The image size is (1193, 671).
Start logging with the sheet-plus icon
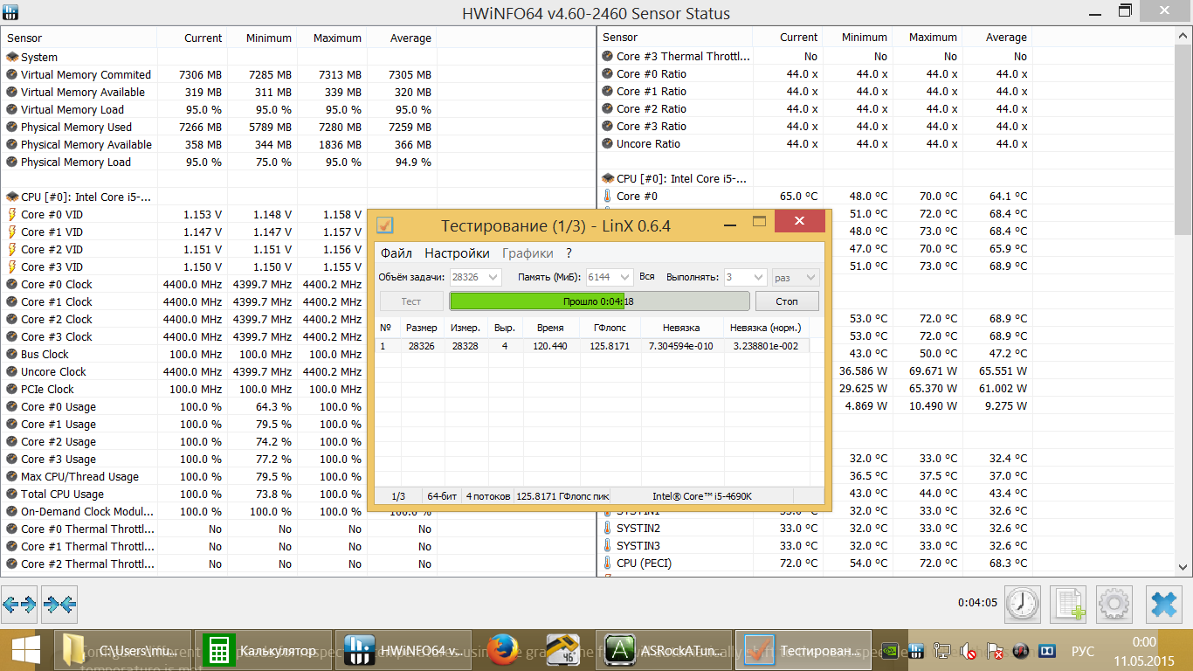pos(1068,604)
